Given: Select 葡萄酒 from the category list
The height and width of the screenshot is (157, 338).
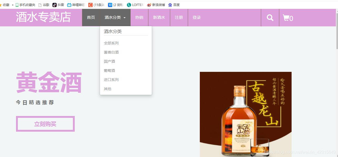Looking at the screenshot, I should tap(109, 70).
